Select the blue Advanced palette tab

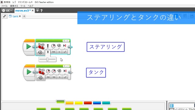click(97, 103)
